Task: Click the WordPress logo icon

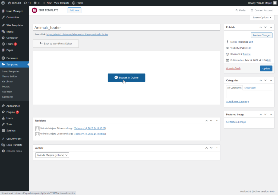Action: tap(3, 3)
